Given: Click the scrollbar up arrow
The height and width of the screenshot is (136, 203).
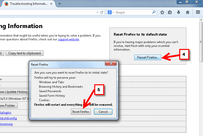Looking at the screenshot, I should 201,20.
